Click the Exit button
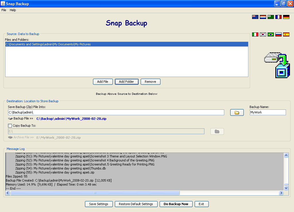This screenshot has width=294, height=212. (201, 204)
